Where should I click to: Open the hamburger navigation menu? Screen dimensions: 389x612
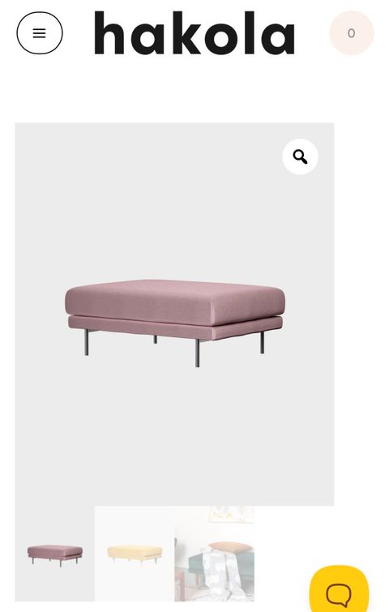[x=40, y=32]
